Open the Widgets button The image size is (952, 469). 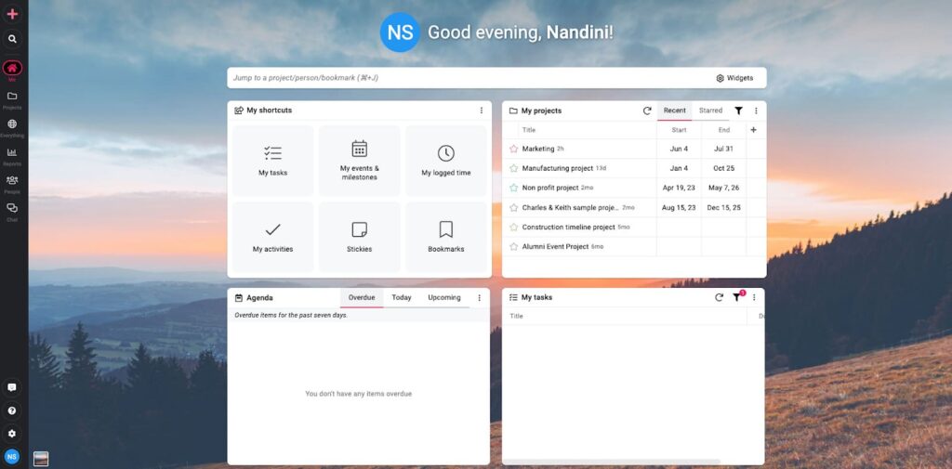click(734, 78)
